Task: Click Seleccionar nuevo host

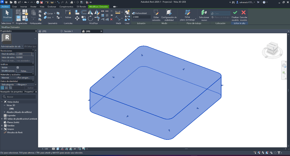Action: point(204,15)
